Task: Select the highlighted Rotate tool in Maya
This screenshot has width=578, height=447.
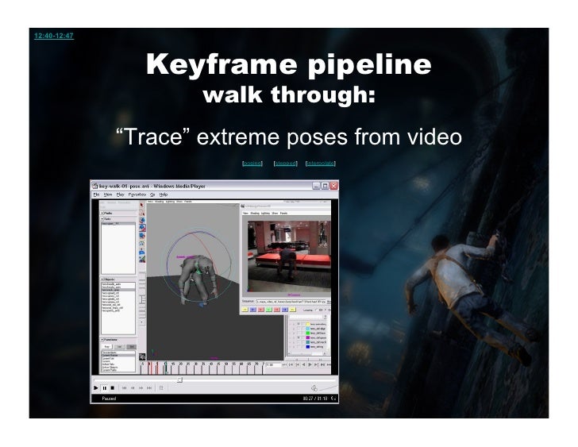Action: pyautogui.click(x=142, y=228)
